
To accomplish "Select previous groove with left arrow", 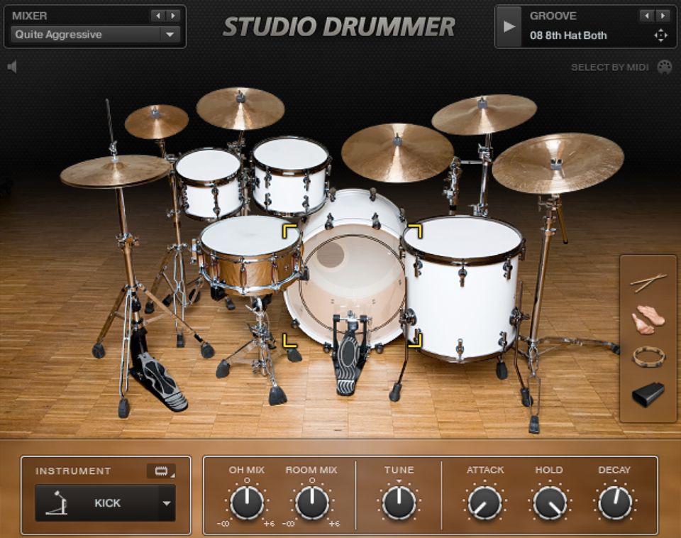I will [x=646, y=16].
